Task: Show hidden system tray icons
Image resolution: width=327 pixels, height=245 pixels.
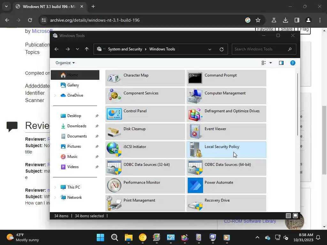Action: click(257, 237)
